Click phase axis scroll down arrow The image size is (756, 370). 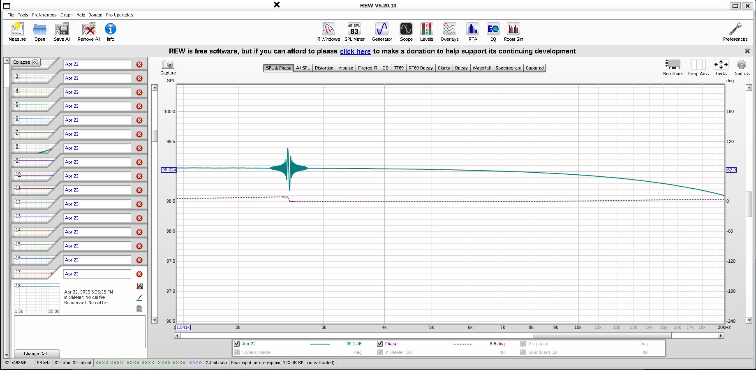click(x=749, y=320)
